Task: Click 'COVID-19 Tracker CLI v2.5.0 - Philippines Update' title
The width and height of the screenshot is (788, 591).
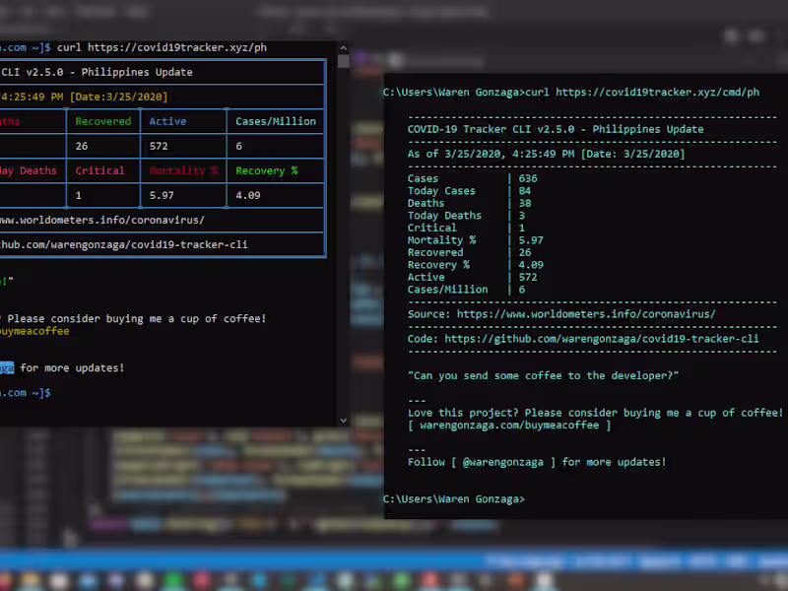Action: pyautogui.click(x=556, y=129)
